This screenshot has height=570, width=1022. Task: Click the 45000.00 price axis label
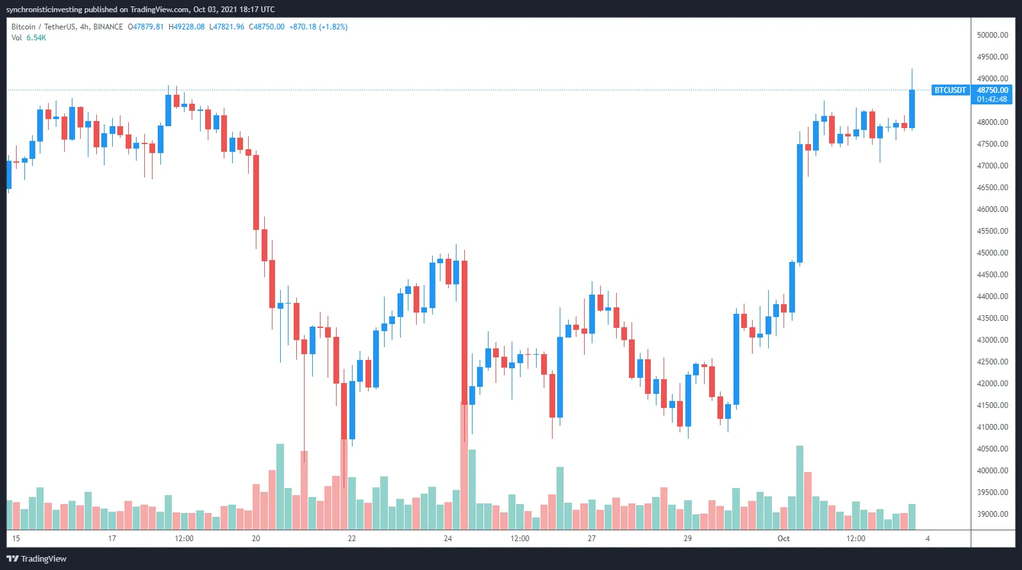pyautogui.click(x=993, y=253)
